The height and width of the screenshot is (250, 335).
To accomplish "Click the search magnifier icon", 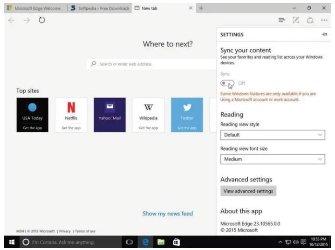I will [93, 64].
